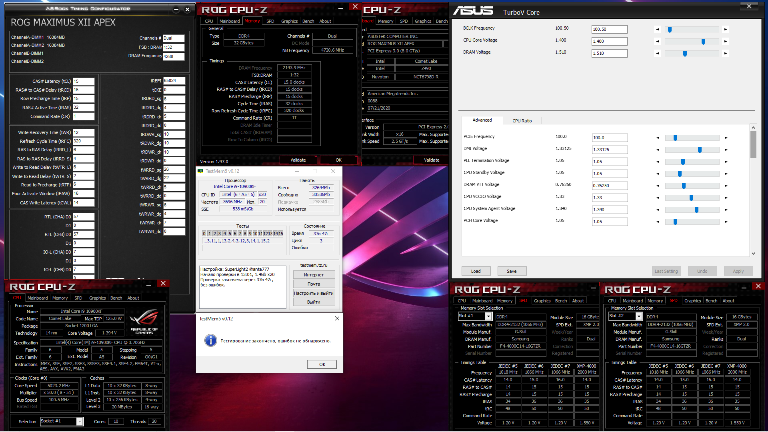Switch to the CPU Ratio tab
768x432 pixels.
tap(522, 120)
